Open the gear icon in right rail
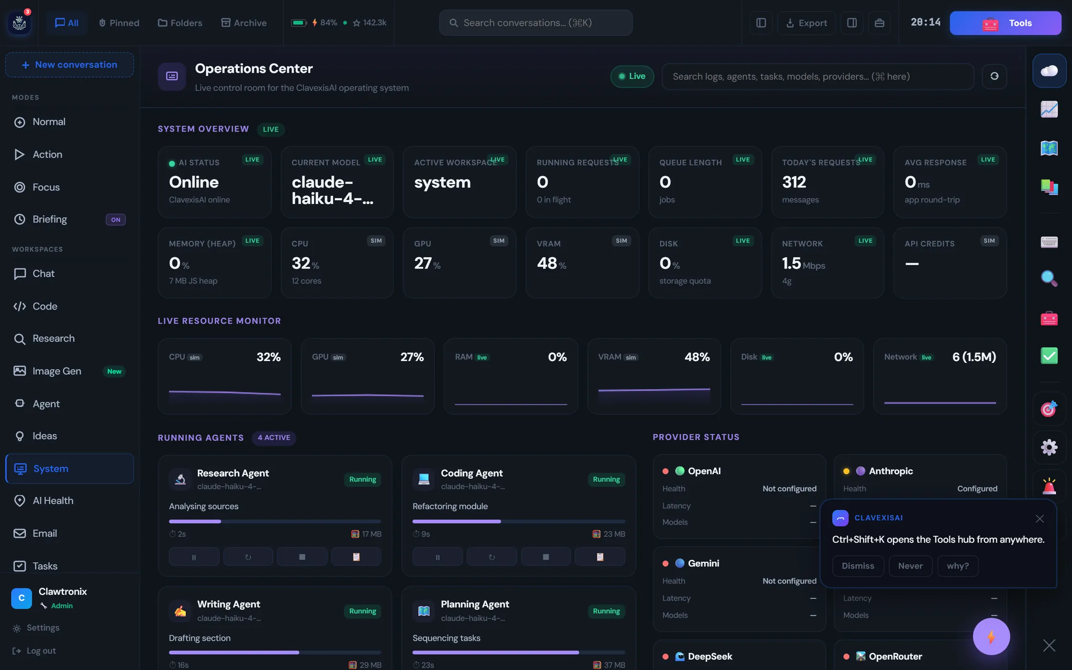 1049,447
